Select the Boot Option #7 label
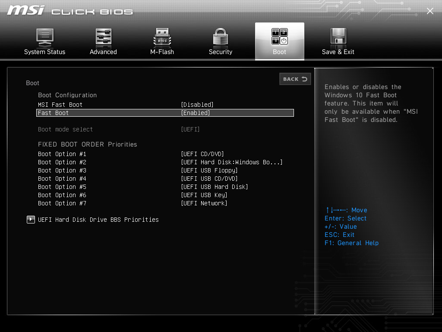Image resolution: width=442 pixels, height=332 pixels. coord(62,203)
